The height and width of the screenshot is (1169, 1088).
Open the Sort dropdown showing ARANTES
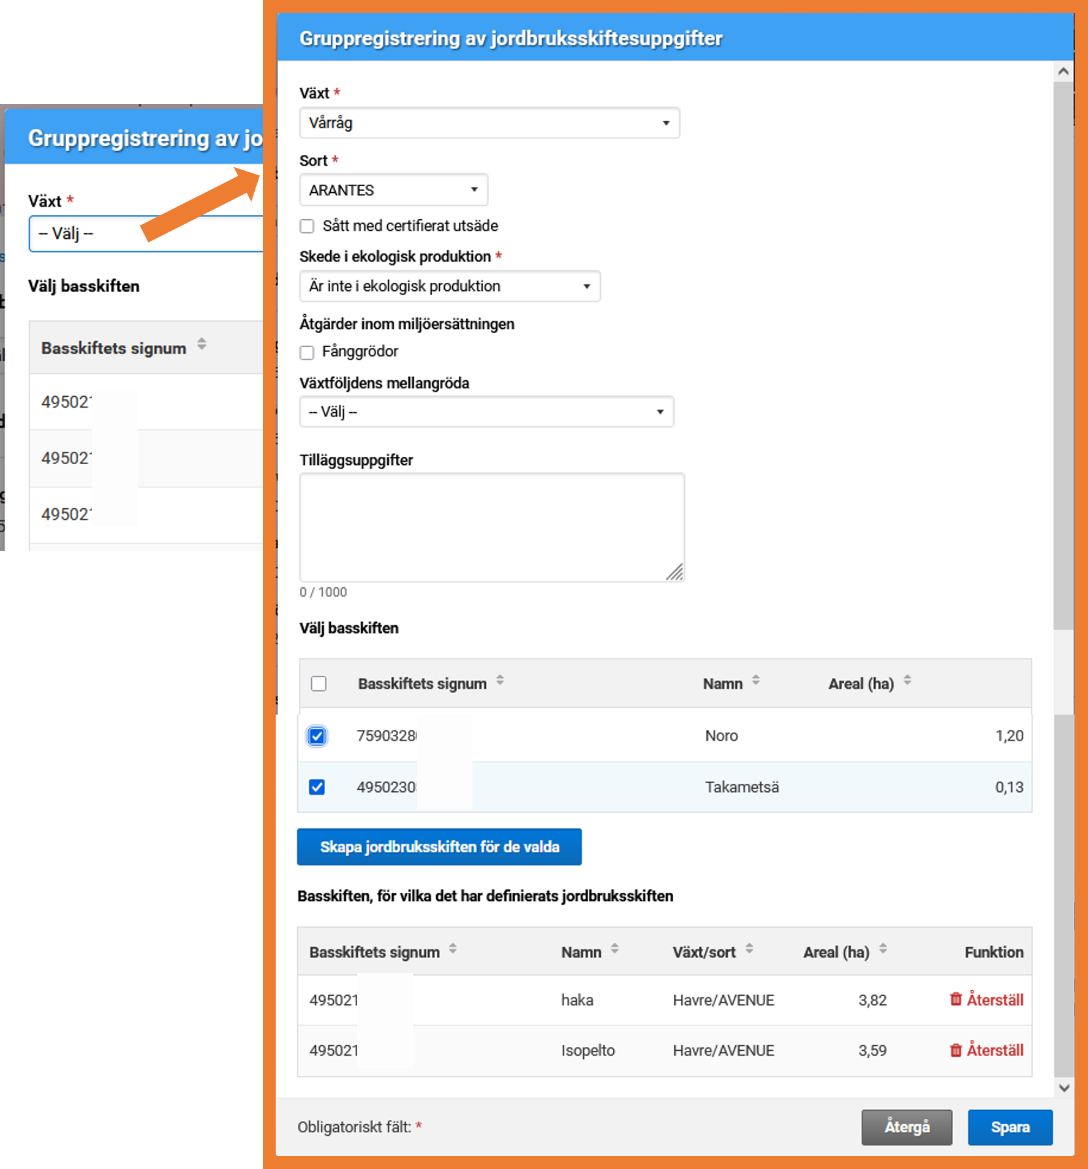[x=393, y=190]
